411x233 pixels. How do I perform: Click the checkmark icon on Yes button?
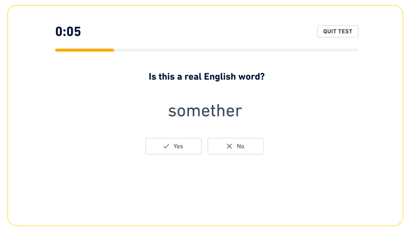[x=166, y=146]
